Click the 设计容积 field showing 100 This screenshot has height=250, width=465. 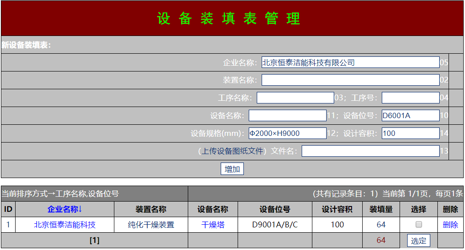click(410, 133)
